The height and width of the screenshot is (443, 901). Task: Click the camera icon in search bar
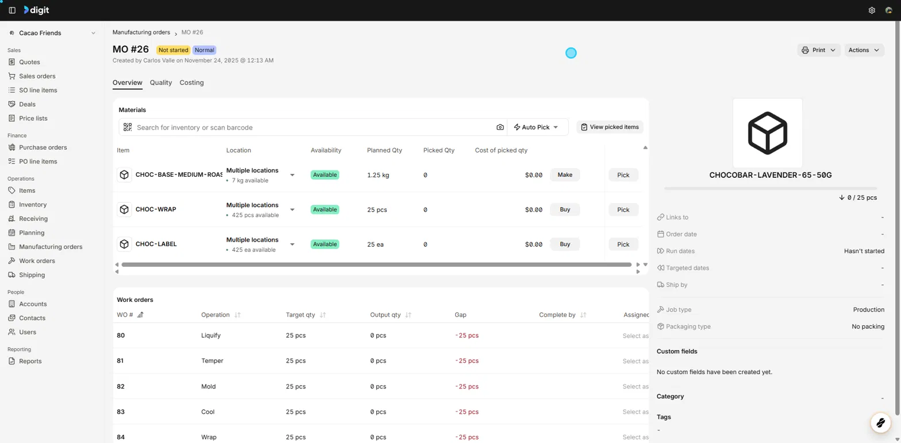[500, 127]
